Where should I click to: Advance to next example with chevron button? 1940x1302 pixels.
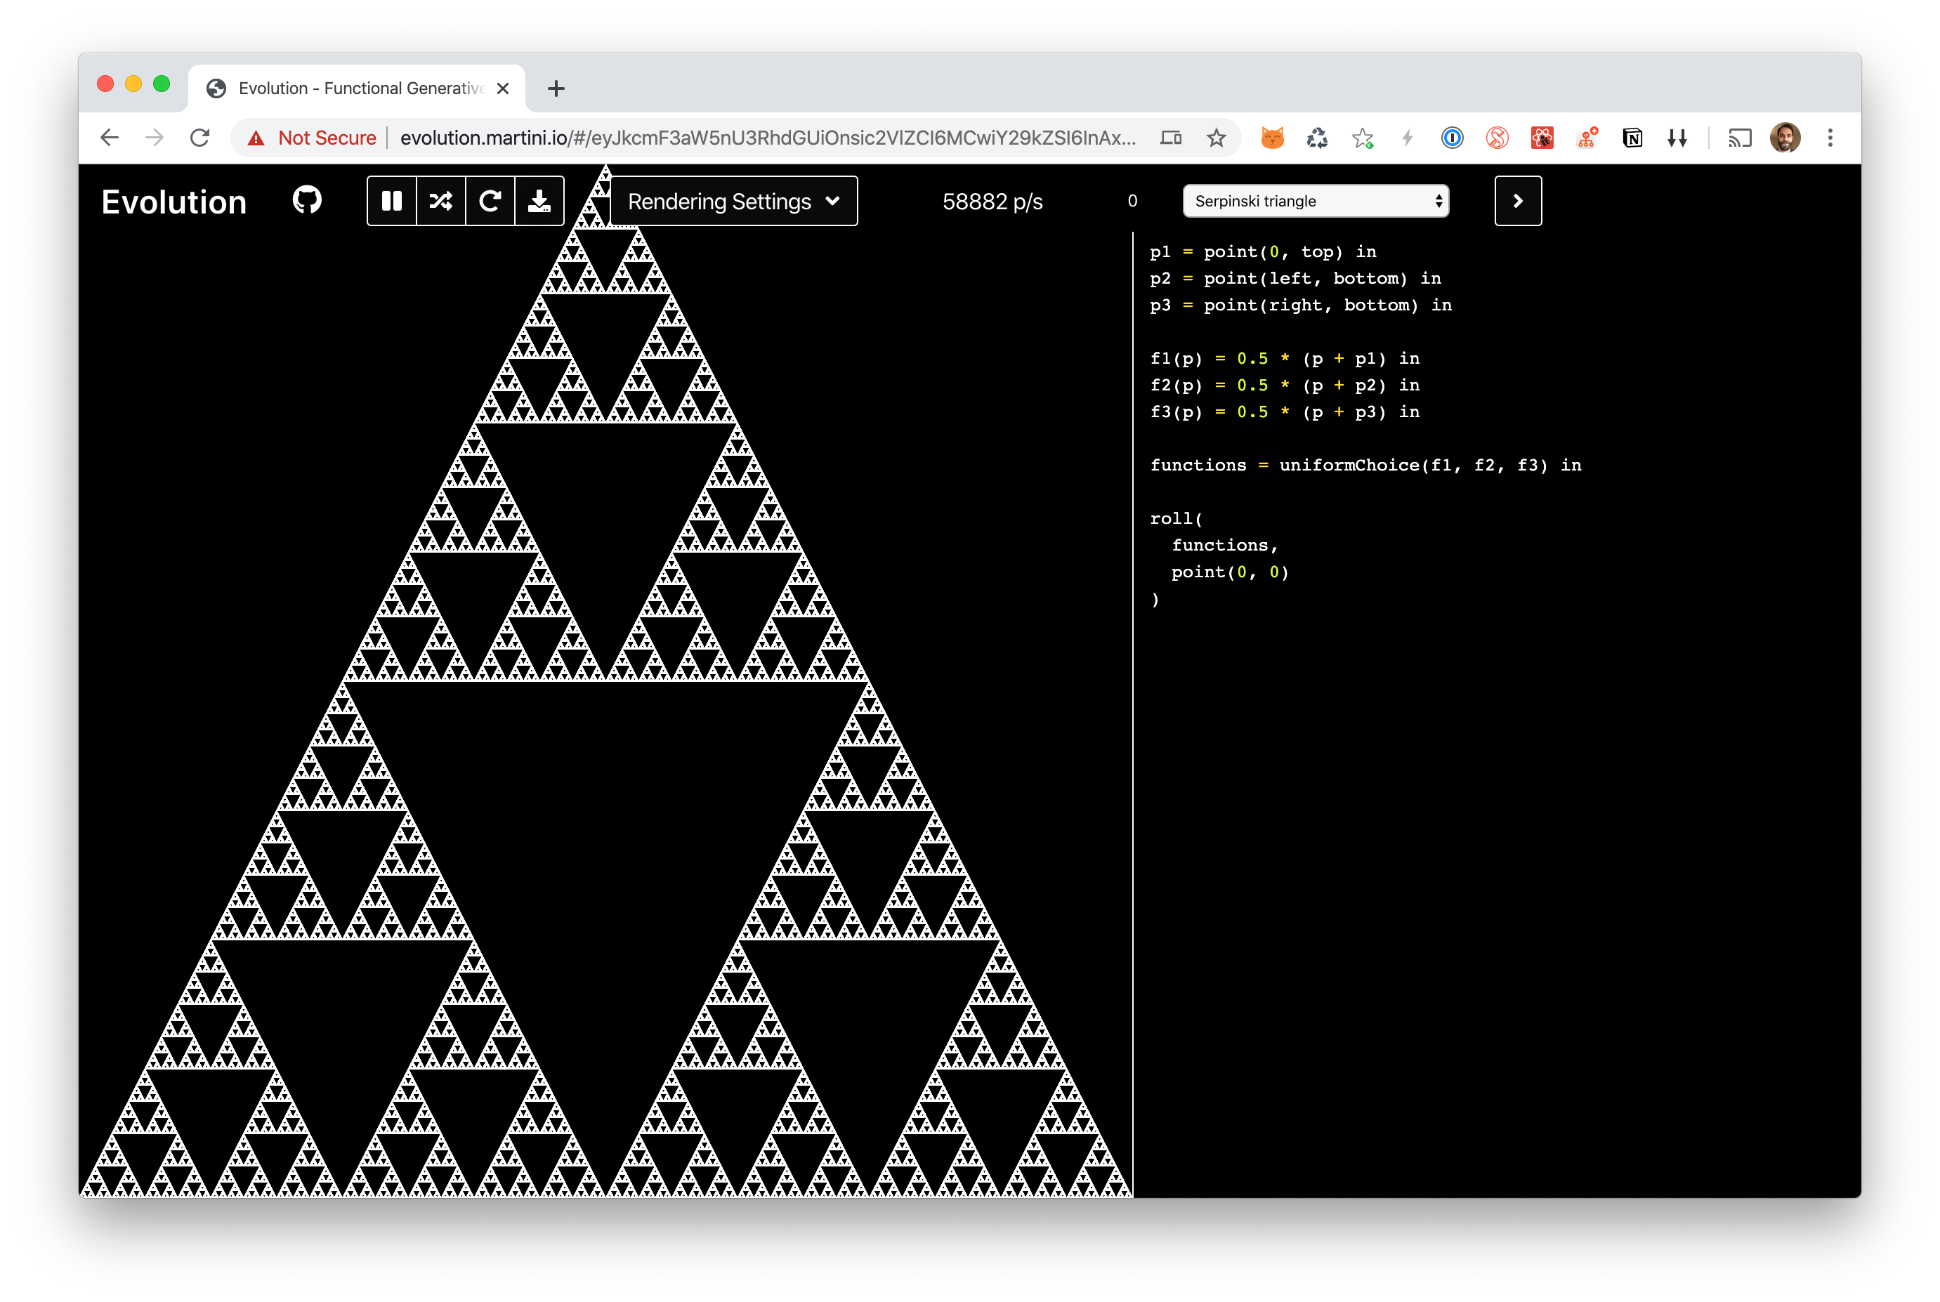pos(1517,200)
